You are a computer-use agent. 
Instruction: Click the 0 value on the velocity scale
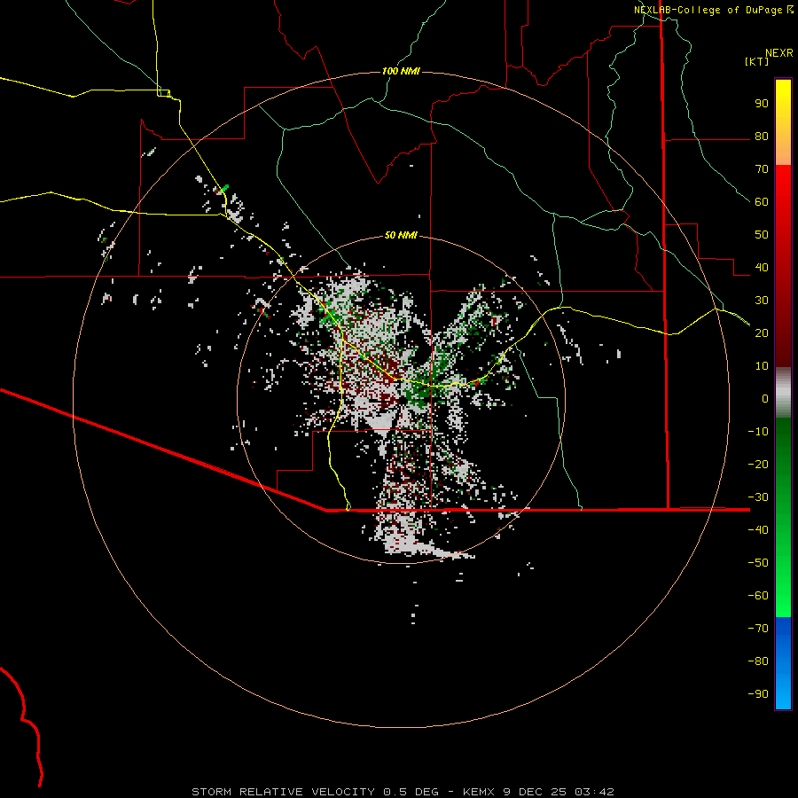coord(765,399)
